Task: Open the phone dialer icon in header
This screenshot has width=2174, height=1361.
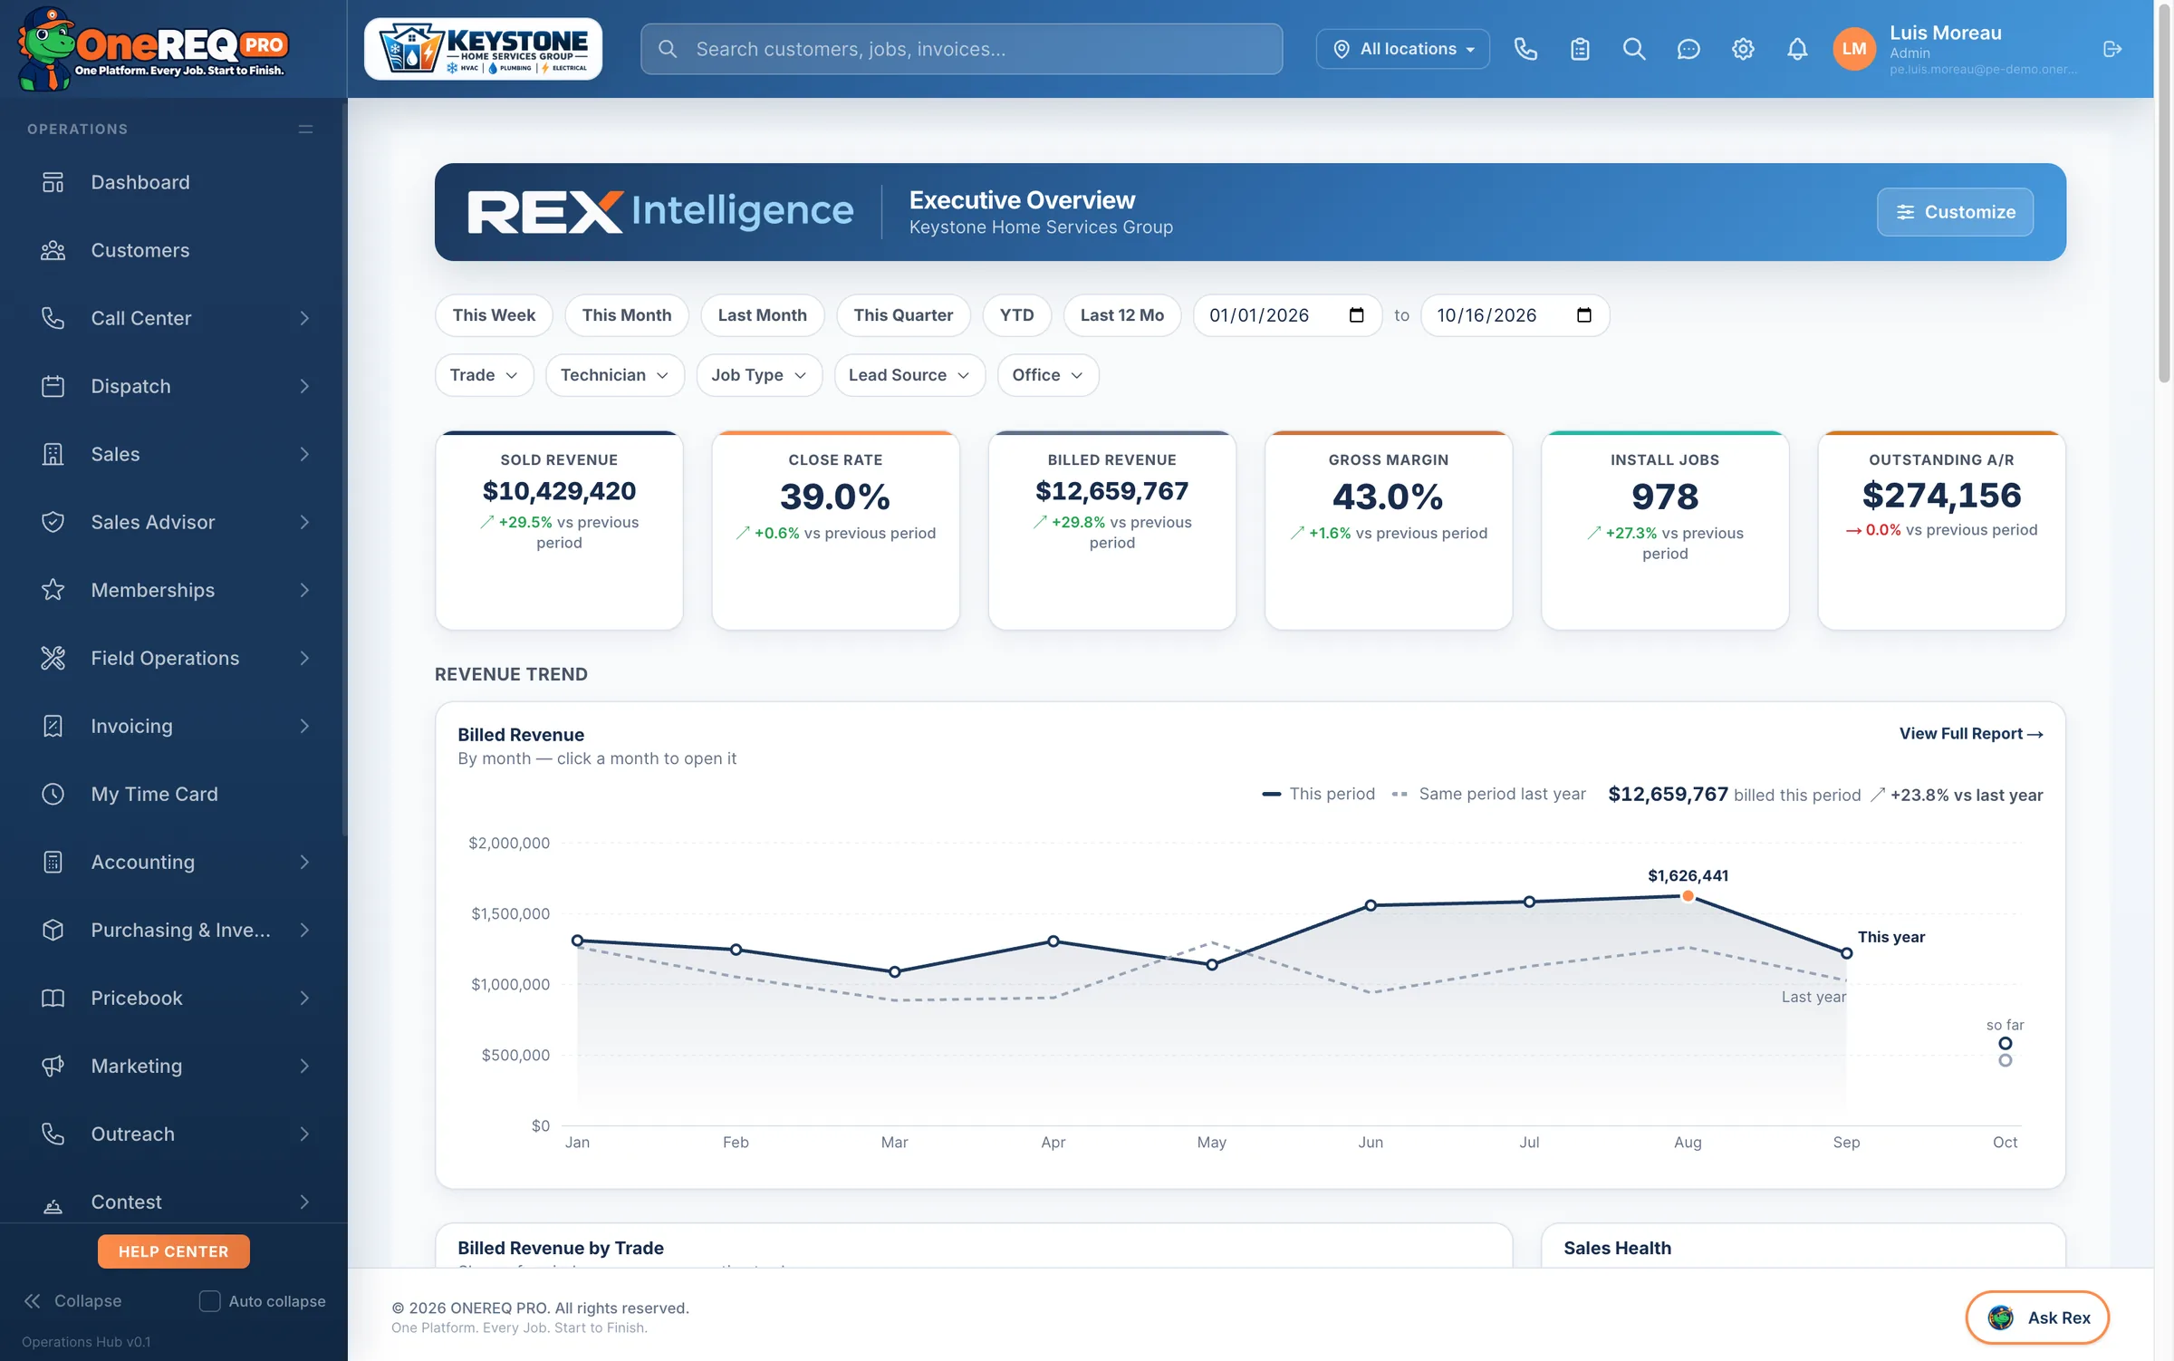Action: tap(1525, 49)
